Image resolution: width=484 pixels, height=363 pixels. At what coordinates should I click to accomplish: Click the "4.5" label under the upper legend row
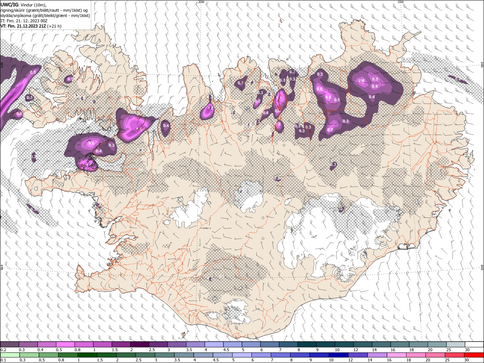click(226, 350)
